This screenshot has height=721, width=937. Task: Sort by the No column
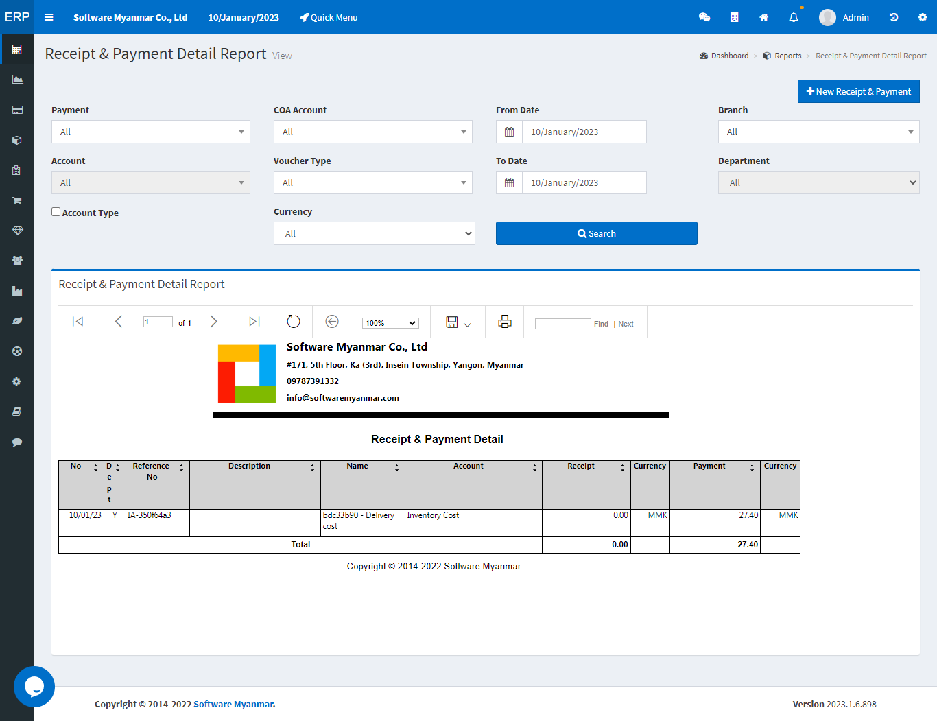pyautogui.click(x=95, y=467)
